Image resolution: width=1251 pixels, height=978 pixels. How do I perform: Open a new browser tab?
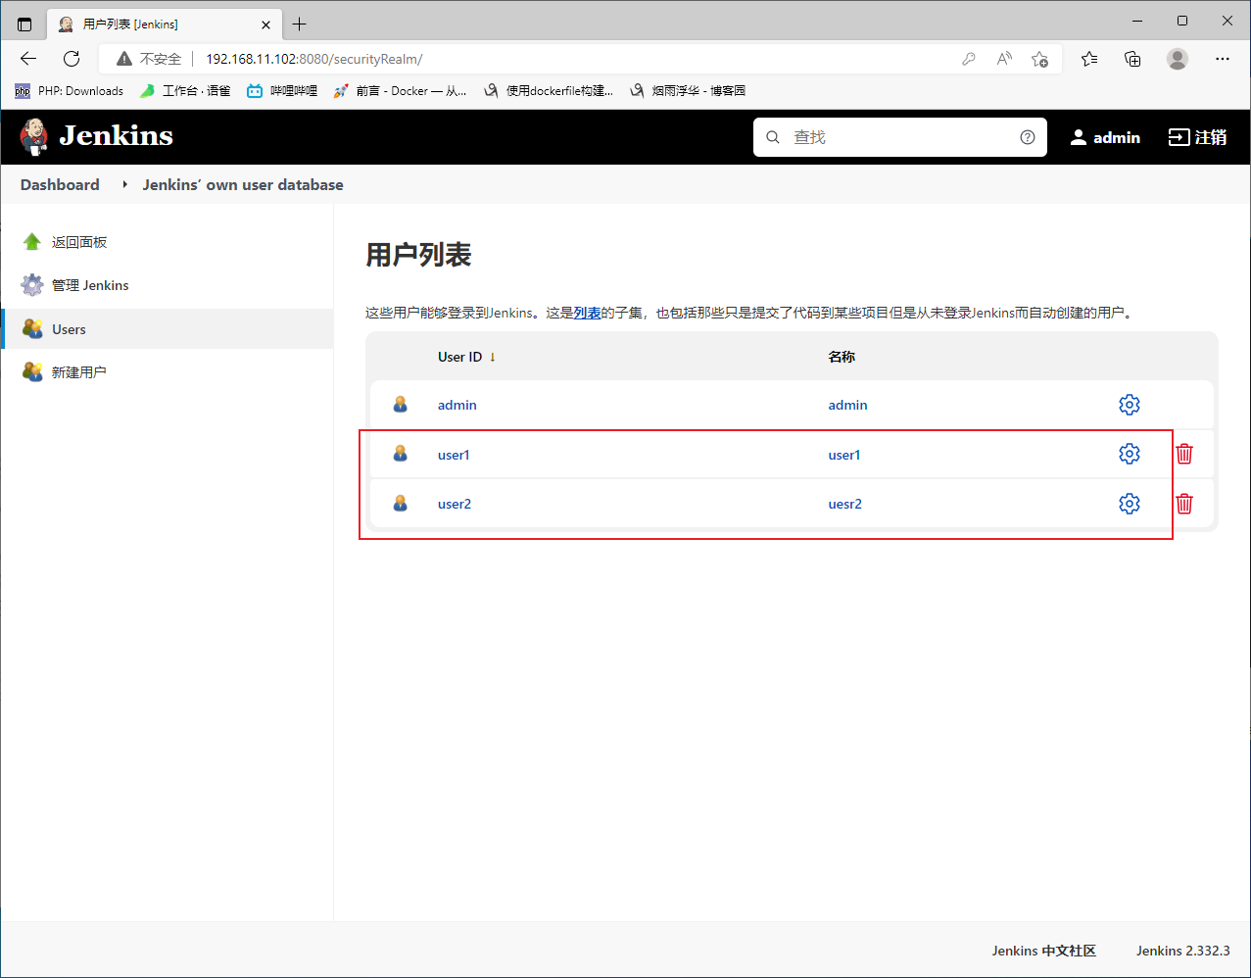[300, 24]
